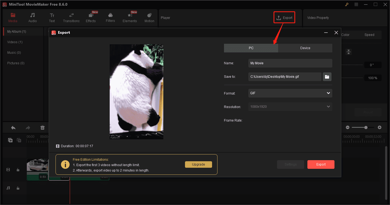Open the Motion tab

149,18
